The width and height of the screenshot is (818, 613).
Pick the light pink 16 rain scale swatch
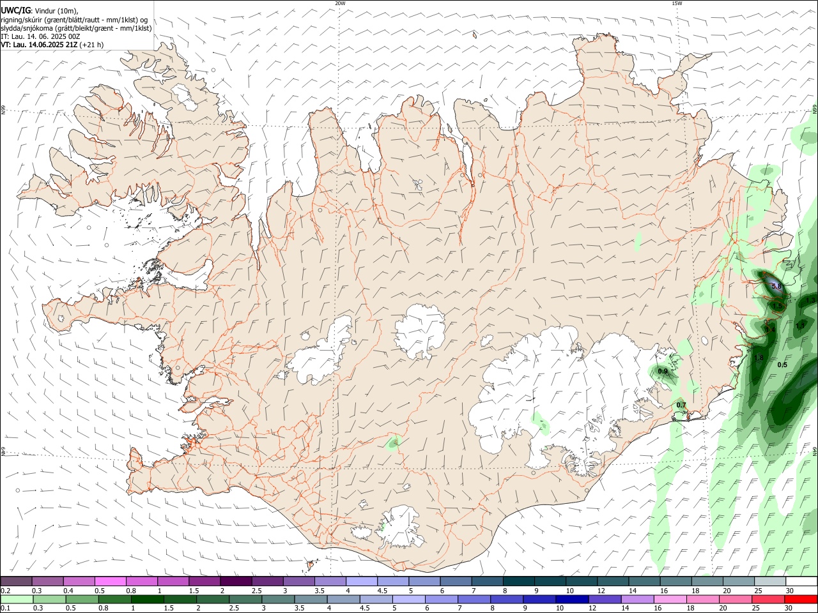tap(670, 599)
